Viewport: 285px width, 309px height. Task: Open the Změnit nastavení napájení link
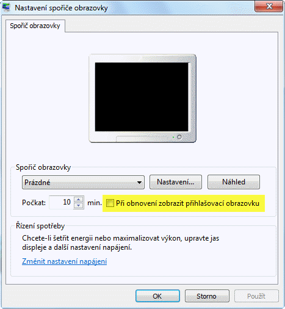click(x=64, y=261)
